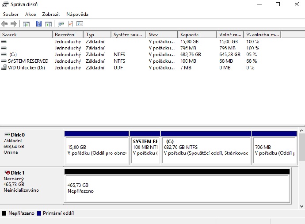Sort by the Svazek column header
This screenshot has height=224, width=305.
coord(26,34)
